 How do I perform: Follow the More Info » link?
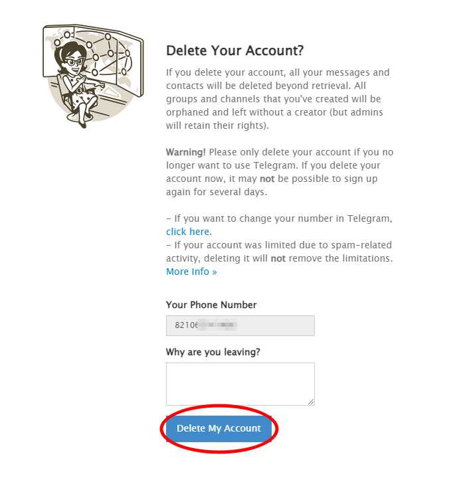tap(191, 272)
